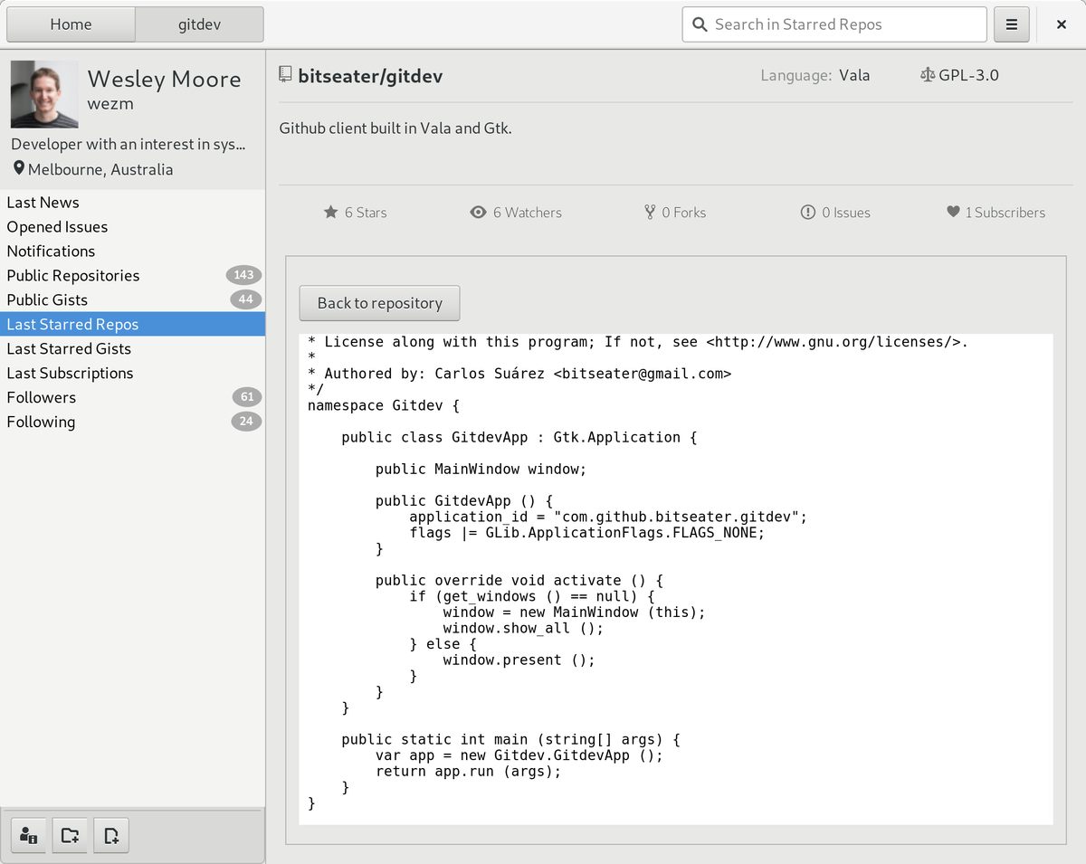Select Opened Issues in sidebar
This screenshot has width=1086, height=864.
[132, 227]
